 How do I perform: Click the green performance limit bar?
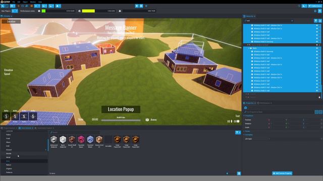click(x=43, y=11)
